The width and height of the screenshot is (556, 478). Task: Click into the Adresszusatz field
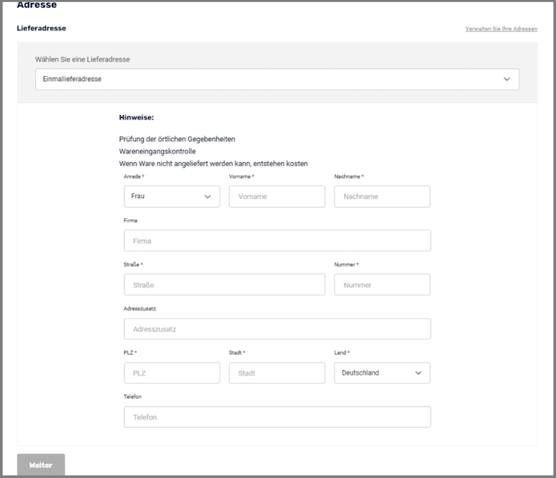[277, 329]
